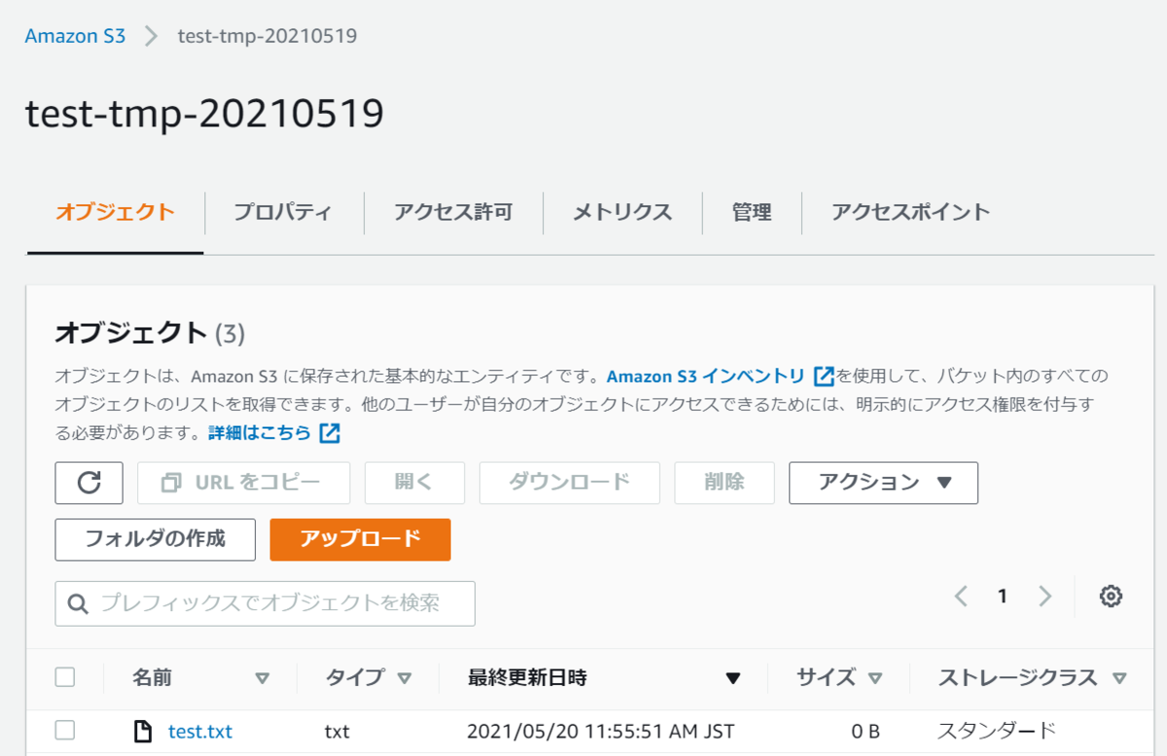
Task: Focus the プレフィックスでオブジェクトを検索 search field
Action: pos(265,603)
